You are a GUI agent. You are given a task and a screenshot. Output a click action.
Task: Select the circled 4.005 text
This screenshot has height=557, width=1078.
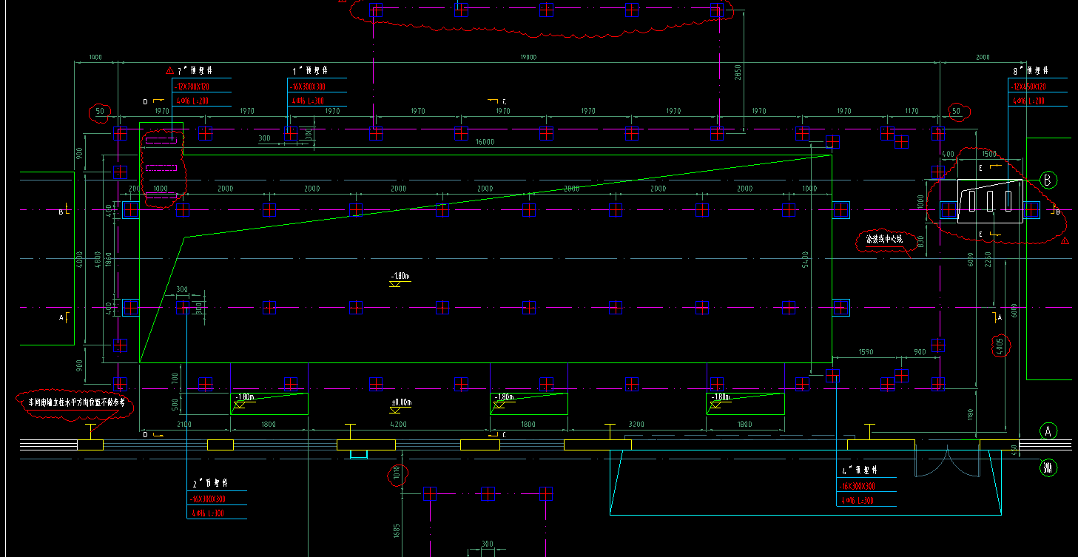click(x=1000, y=345)
